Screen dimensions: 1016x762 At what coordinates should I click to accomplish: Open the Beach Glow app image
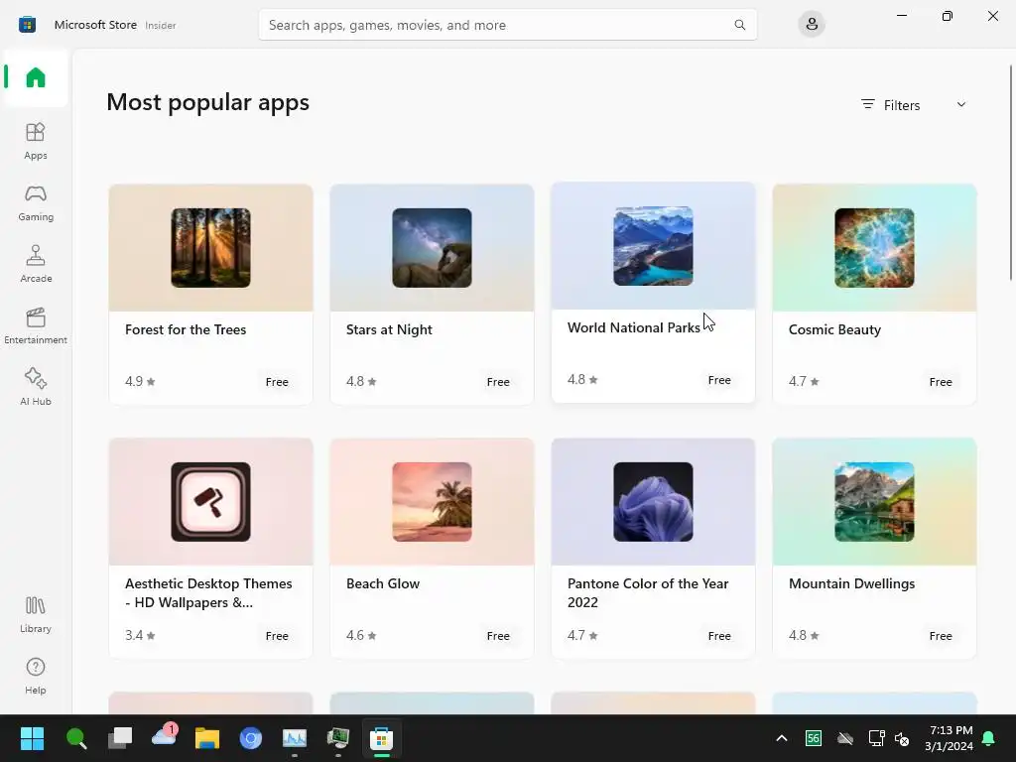pos(432,501)
